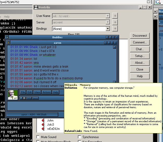Click the Chat... button
This screenshot has height=142, width=163.
pos(140,49)
